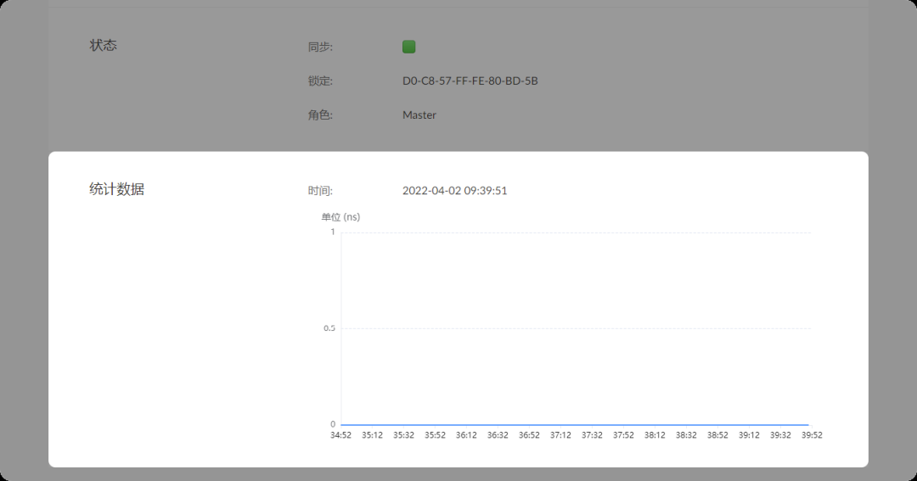Click the 39:52 x-axis time label

812,435
